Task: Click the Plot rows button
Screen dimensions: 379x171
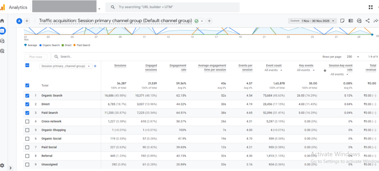Action: 36,57
